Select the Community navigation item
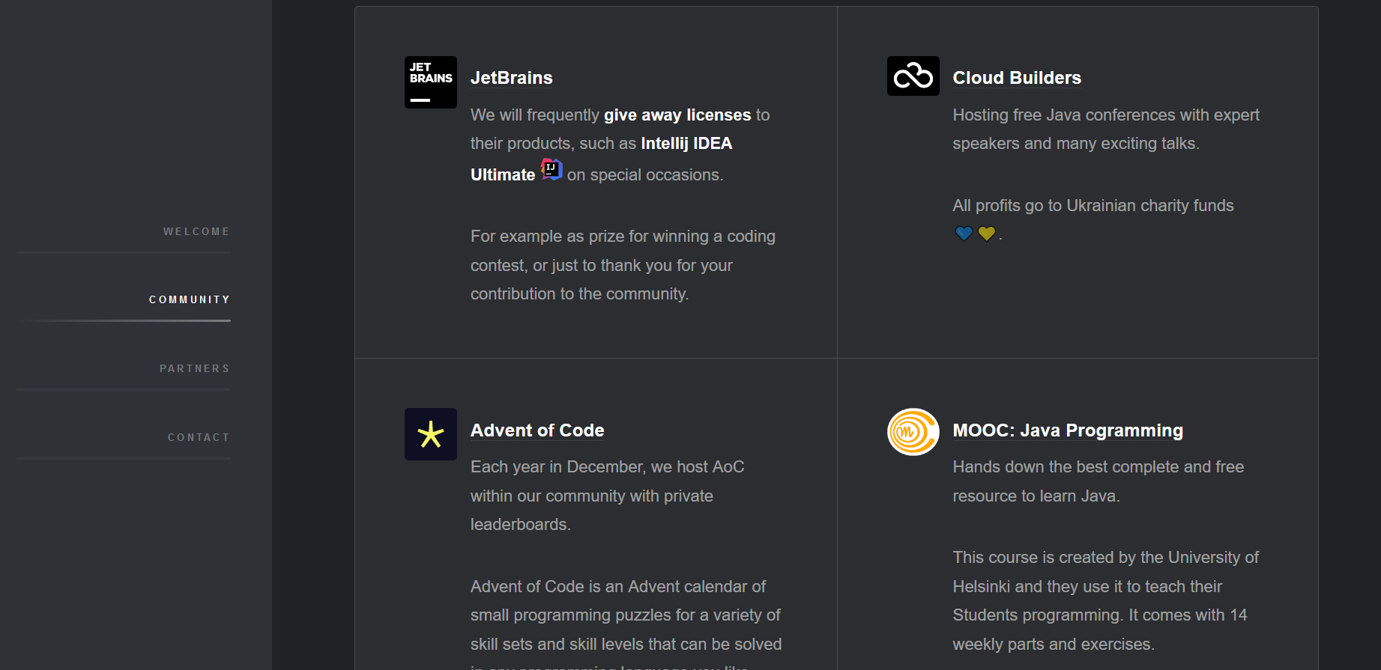This screenshot has width=1381, height=670. [190, 299]
